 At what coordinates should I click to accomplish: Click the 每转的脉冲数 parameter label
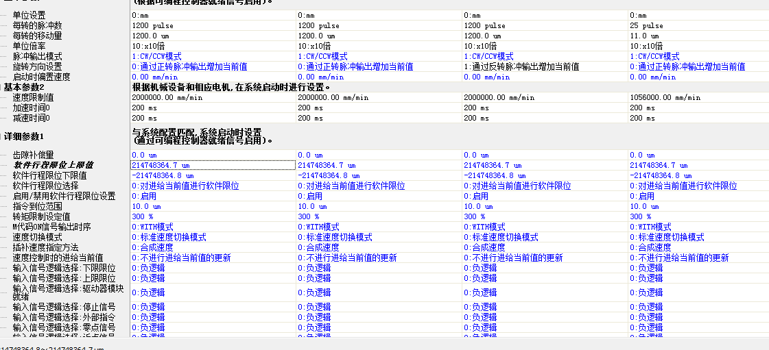pyautogui.click(x=37, y=25)
